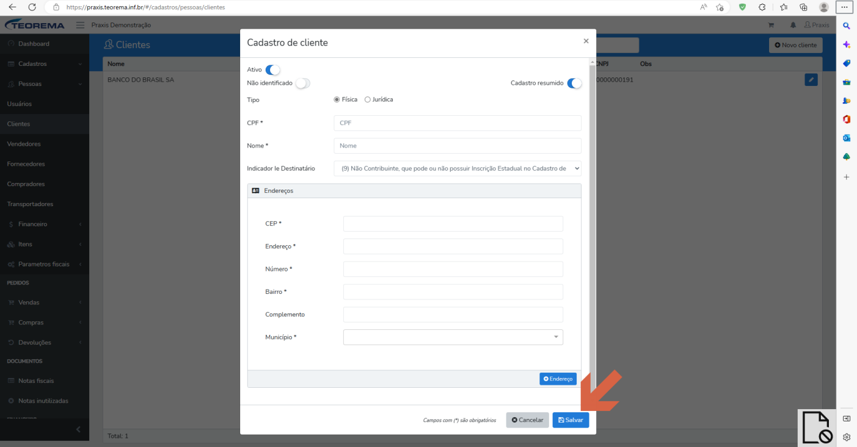857x447 pixels.
Task: Add page to favorites star icon
Action: (720, 7)
